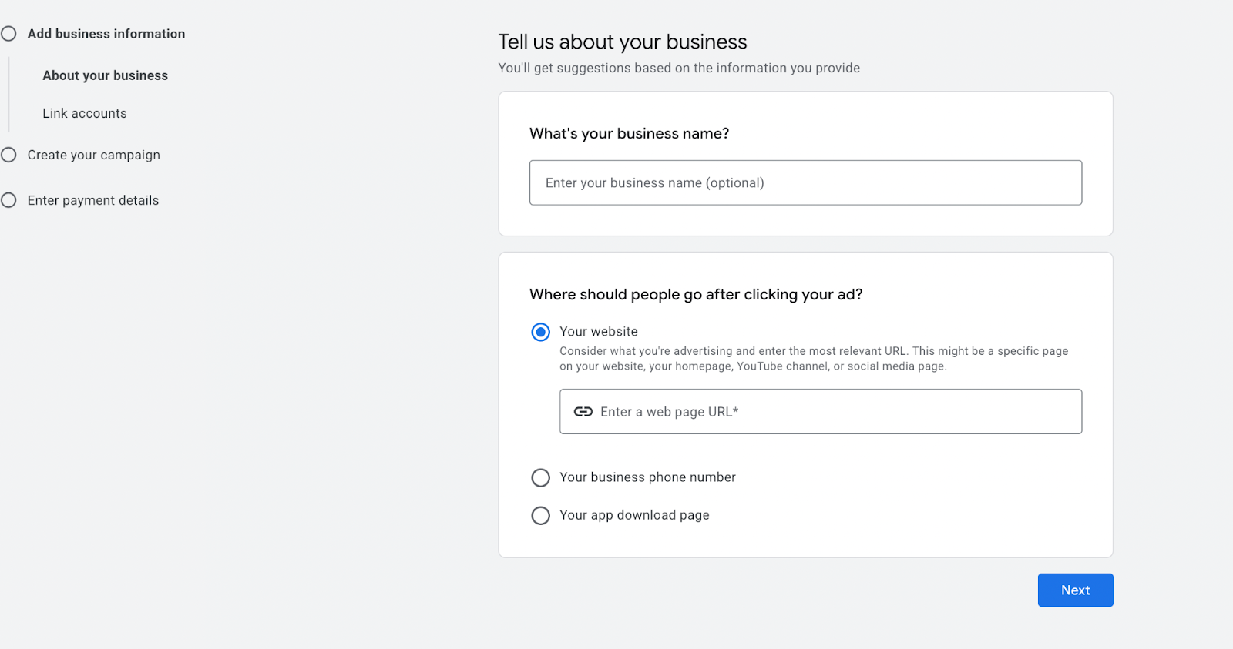Select the Your website radio button
This screenshot has height=649, width=1233.
pyautogui.click(x=540, y=331)
